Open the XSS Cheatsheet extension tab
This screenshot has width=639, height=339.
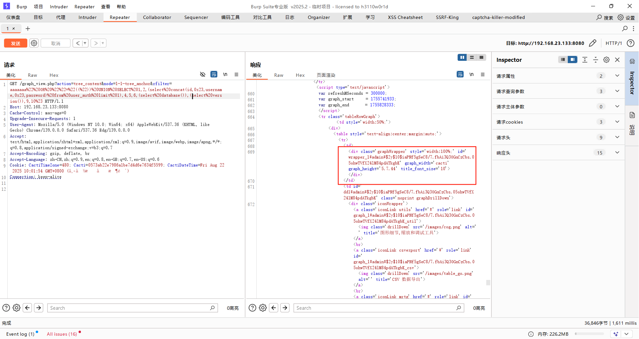pos(405,17)
